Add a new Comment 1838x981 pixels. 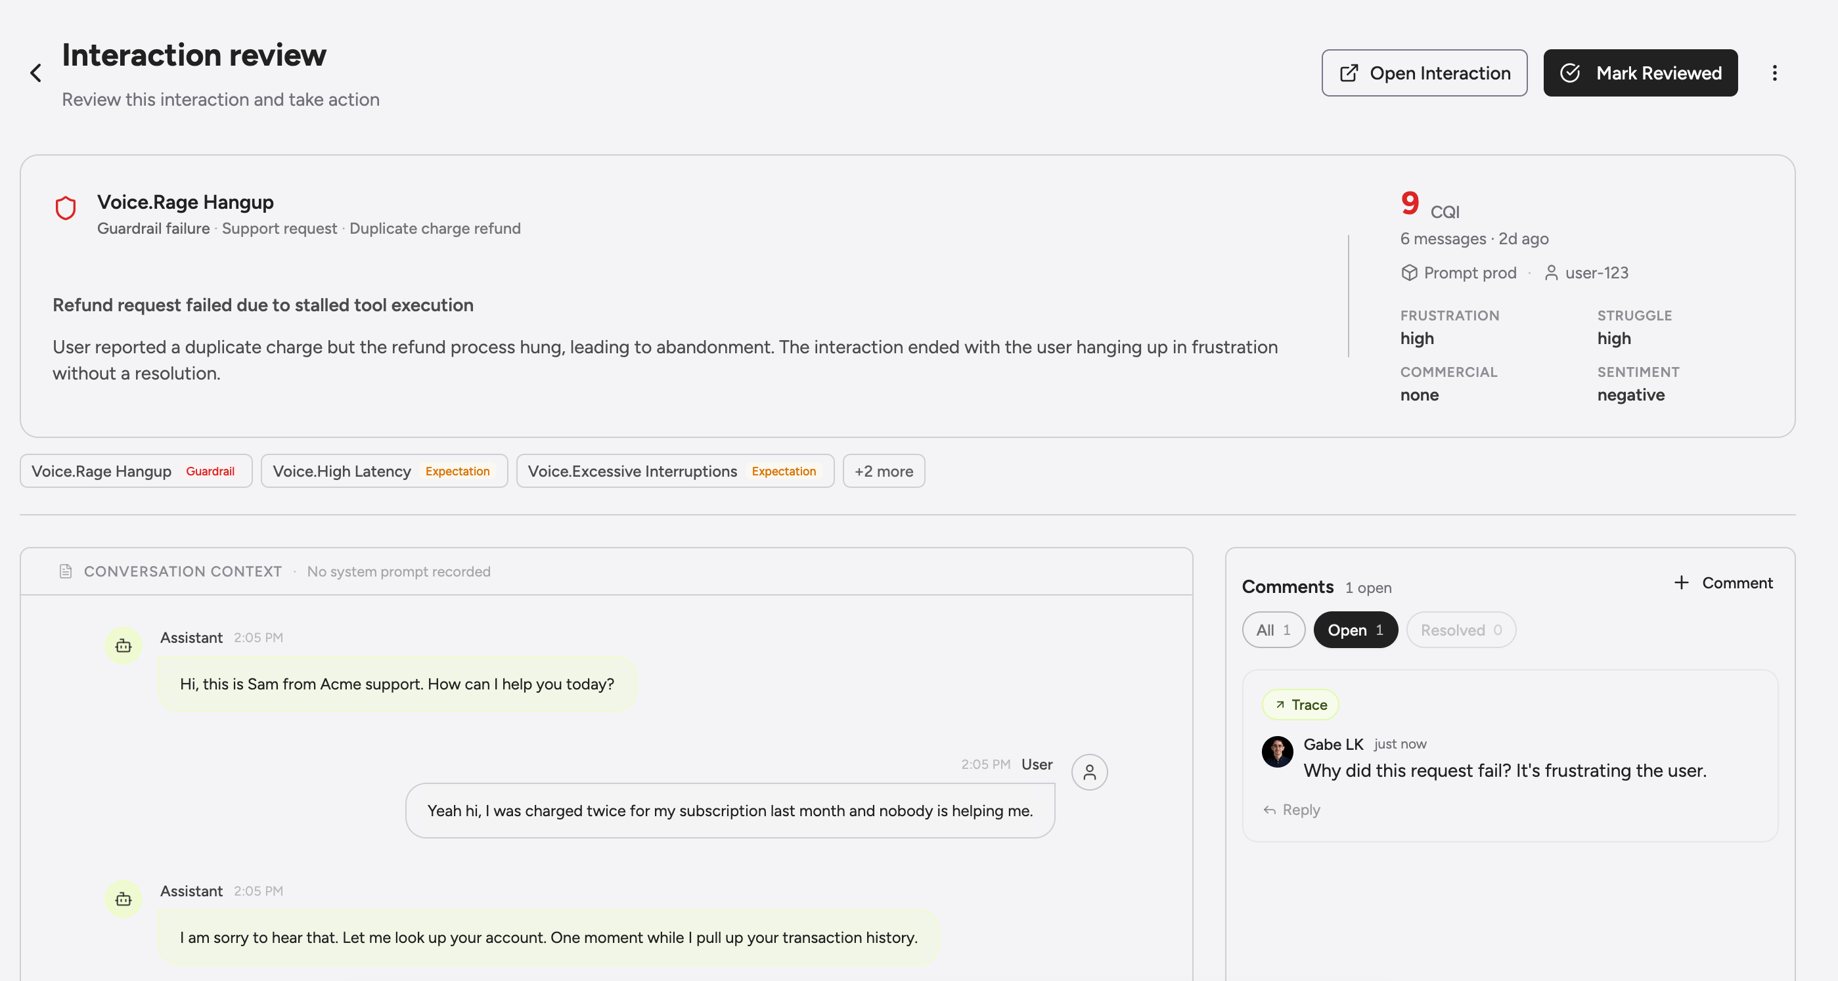(1722, 583)
